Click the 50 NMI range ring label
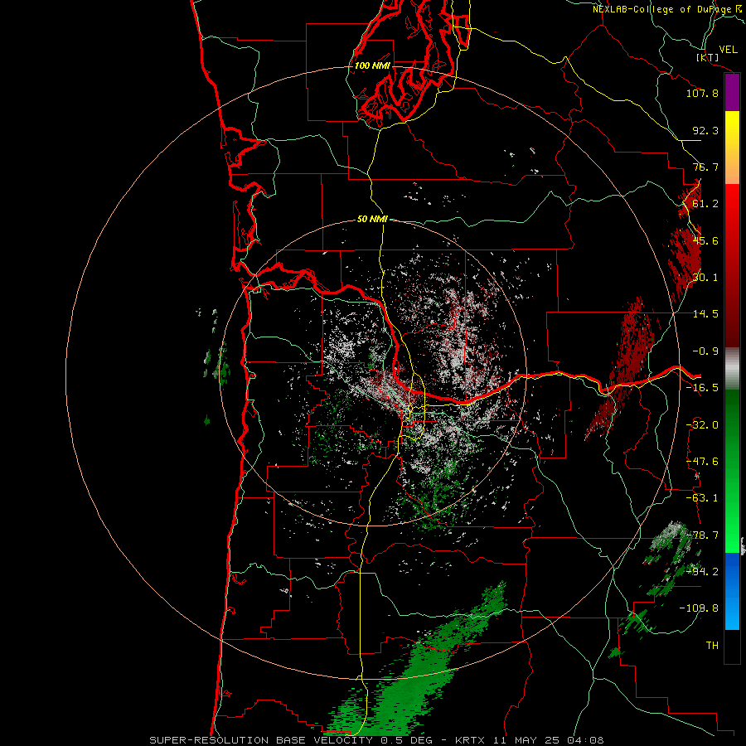 click(x=372, y=219)
